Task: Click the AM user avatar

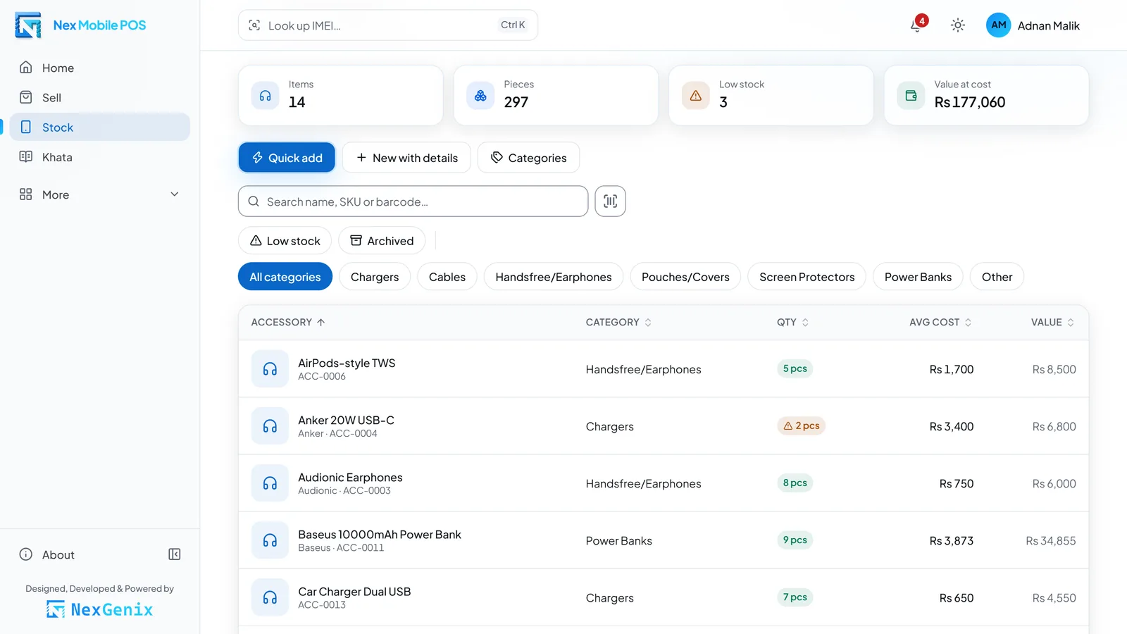Action: click(x=998, y=25)
